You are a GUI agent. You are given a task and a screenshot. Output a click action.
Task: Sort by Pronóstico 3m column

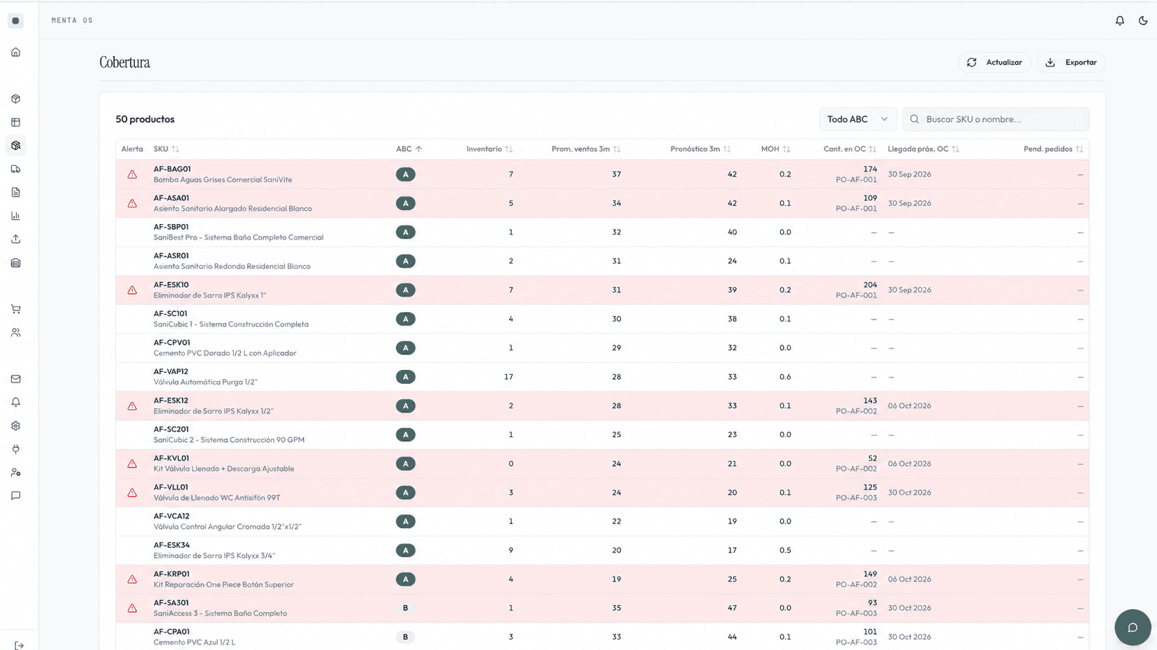700,149
